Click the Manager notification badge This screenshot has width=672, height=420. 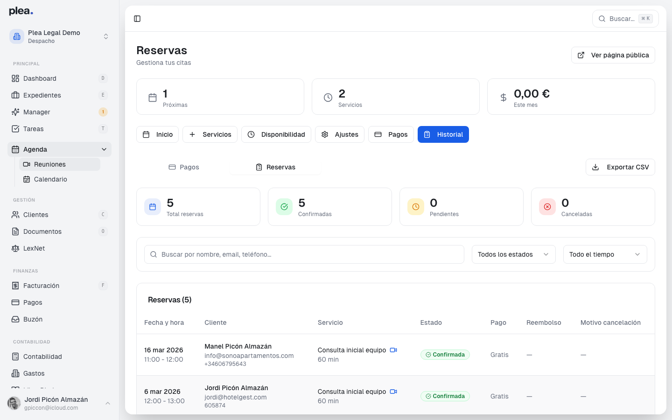103,112
